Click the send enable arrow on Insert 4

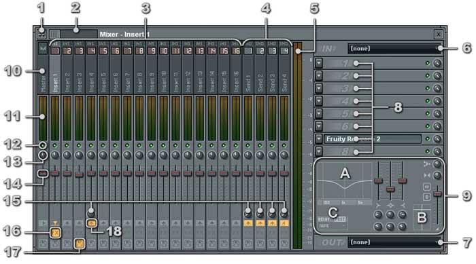point(91,223)
